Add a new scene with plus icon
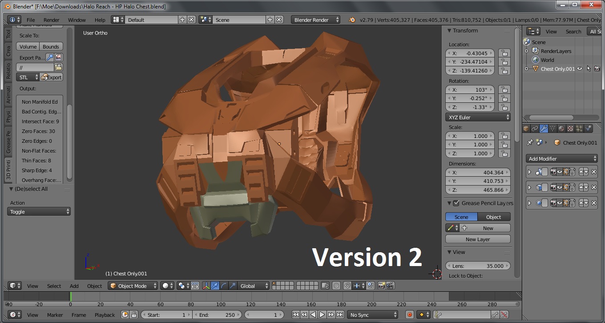Screen dimensions: 605x323 tap(270, 20)
